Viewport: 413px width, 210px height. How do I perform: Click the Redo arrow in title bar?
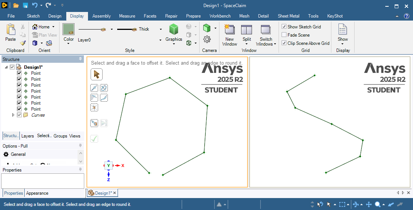48,5
